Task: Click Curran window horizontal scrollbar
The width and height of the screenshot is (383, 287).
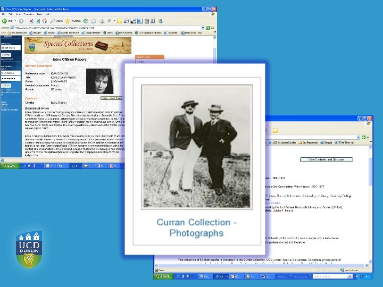Action: (x=262, y=265)
